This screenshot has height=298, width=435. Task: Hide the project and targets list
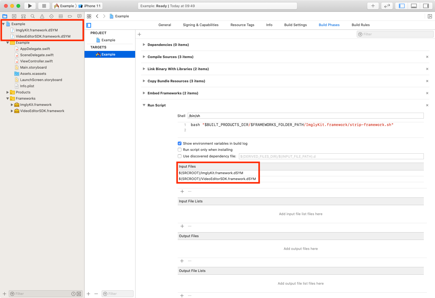click(x=89, y=25)
